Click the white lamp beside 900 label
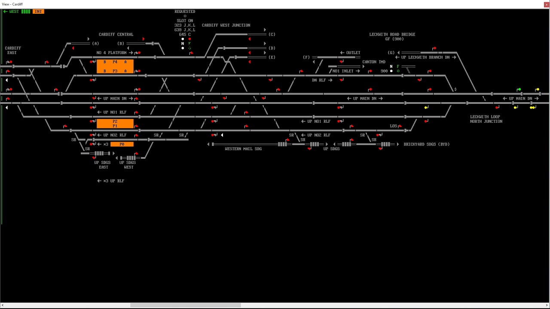The width and height of the screenshot is (550, 309). [x=391, y=71]
